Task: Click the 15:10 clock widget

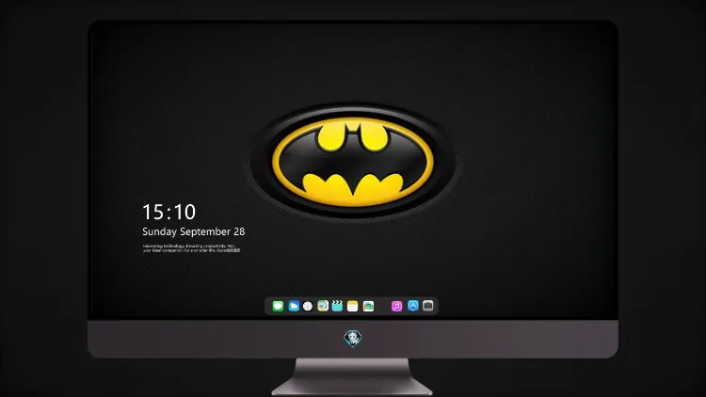Action: coord(169,212)
